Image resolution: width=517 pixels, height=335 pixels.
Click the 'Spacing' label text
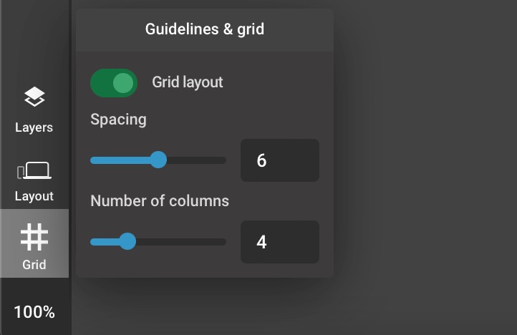[x=118, y=120]
